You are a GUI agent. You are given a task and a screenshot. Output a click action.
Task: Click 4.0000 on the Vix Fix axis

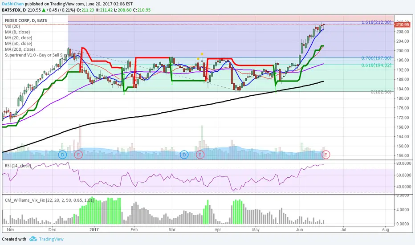[x=403, y=209]
